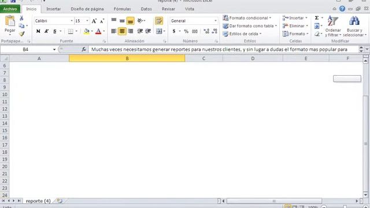Increase font size with the large A
The height and width of the screenshot is (208, 370).
coord(94,21)
